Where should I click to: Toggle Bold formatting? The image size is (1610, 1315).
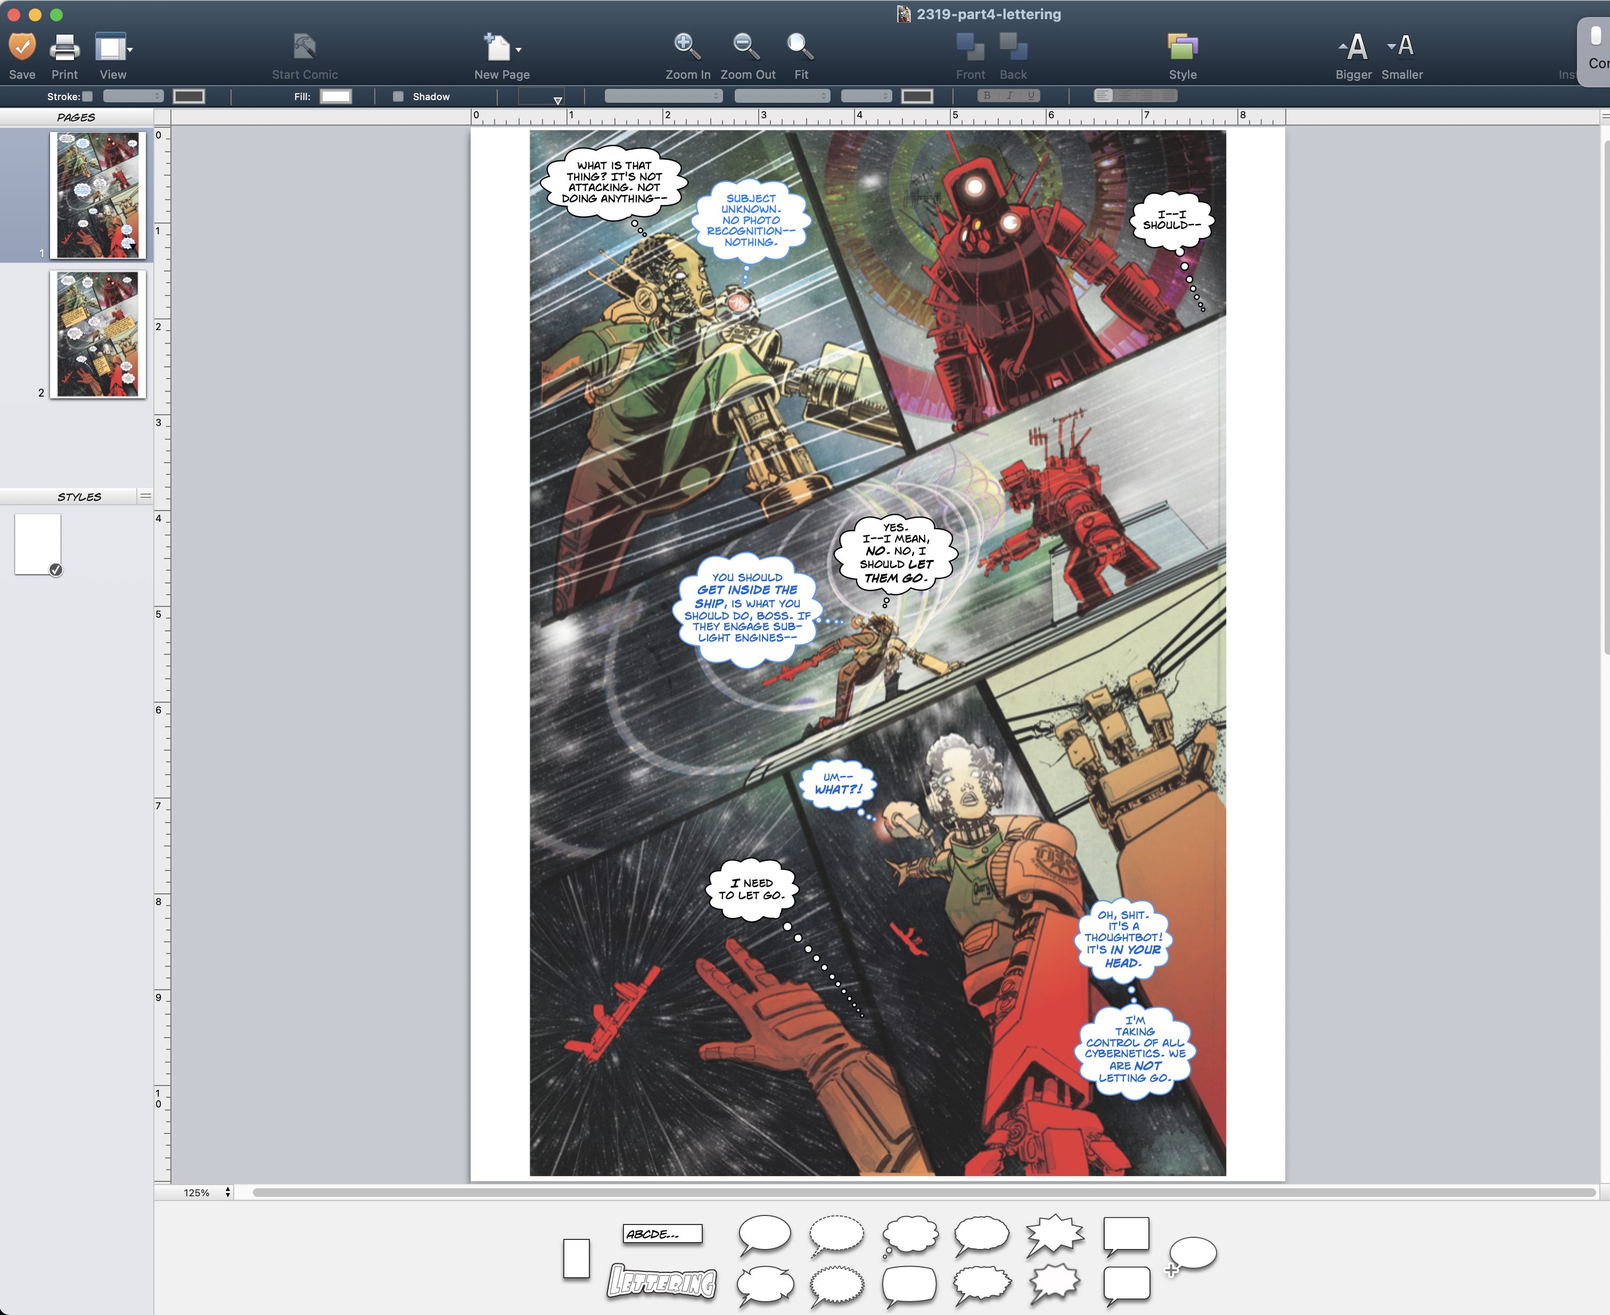click(987, 95)
